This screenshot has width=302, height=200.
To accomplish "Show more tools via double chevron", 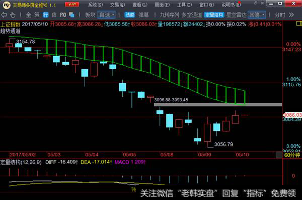I will (x=291, y=15).
